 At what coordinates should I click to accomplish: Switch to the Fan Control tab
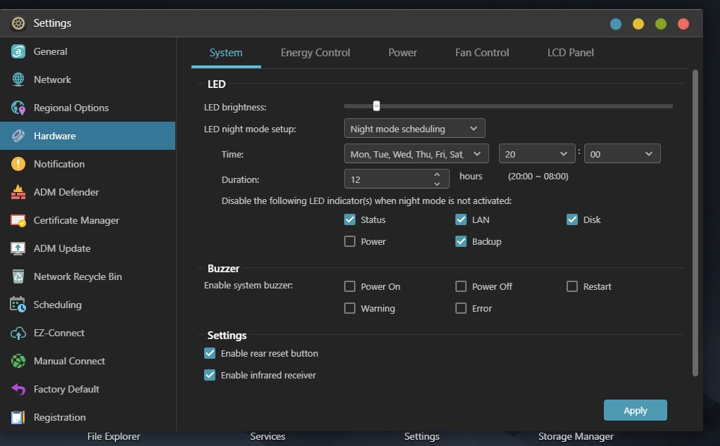[x=482, y=52]
